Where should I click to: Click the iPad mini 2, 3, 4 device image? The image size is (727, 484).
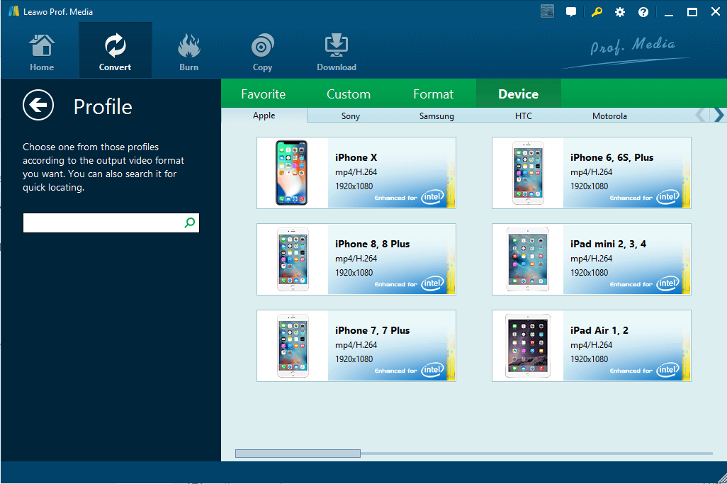(528, 259)
